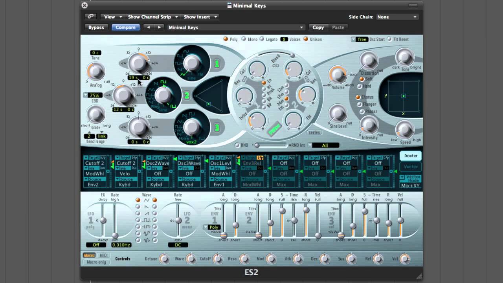
Task: Click the Tune value field
Action: pos(95,53)
